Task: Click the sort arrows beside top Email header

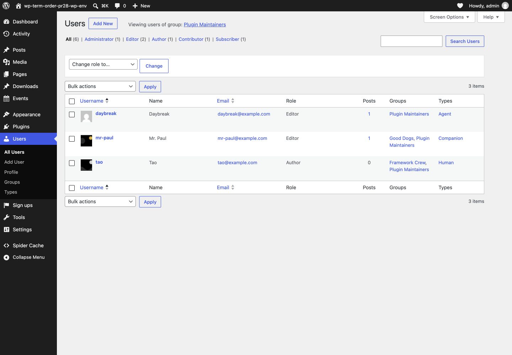Action: click(233, 101)
